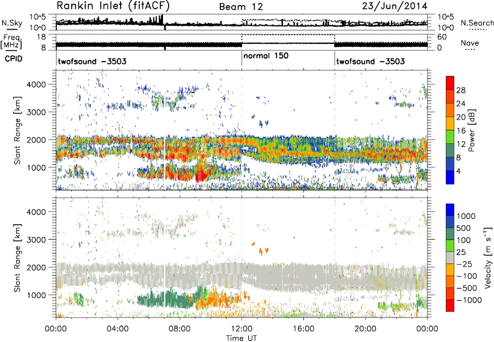Click the small orange echoes near 13:30 in Velocity panel
Screen dimensions: 494x342
[264, 251]
